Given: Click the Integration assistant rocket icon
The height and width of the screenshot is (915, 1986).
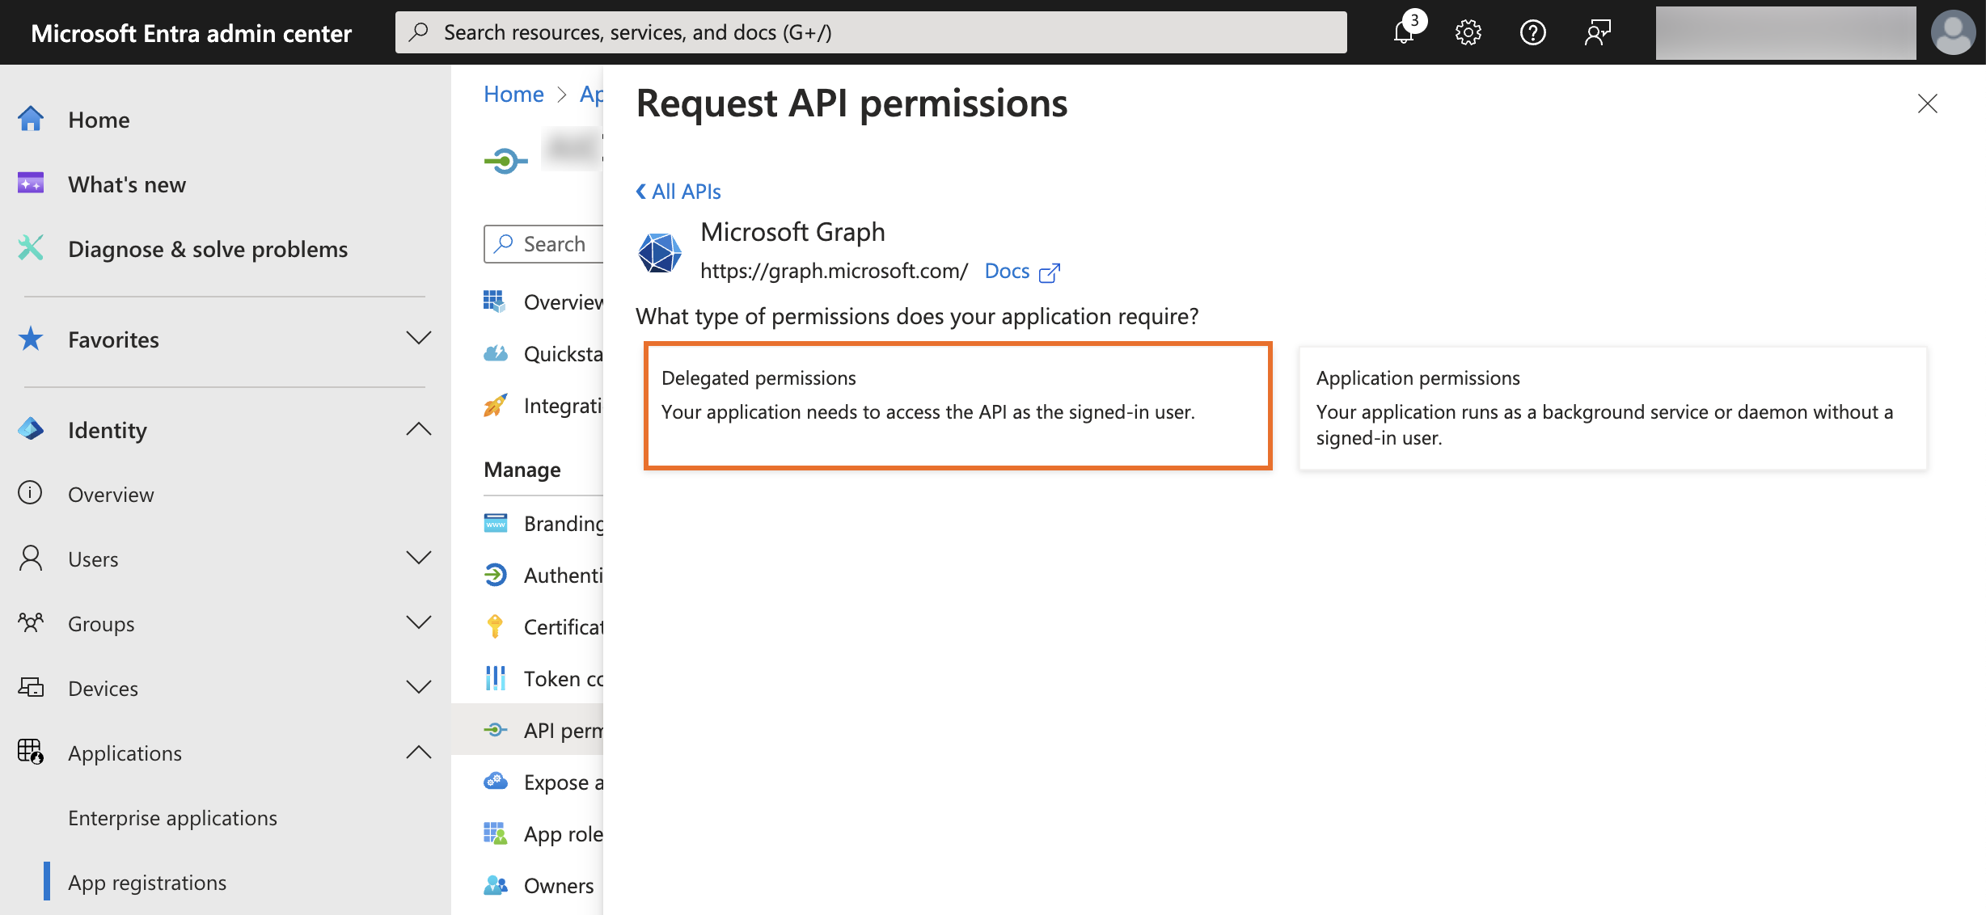Looking at the screenshot, I should pos(495,405).
